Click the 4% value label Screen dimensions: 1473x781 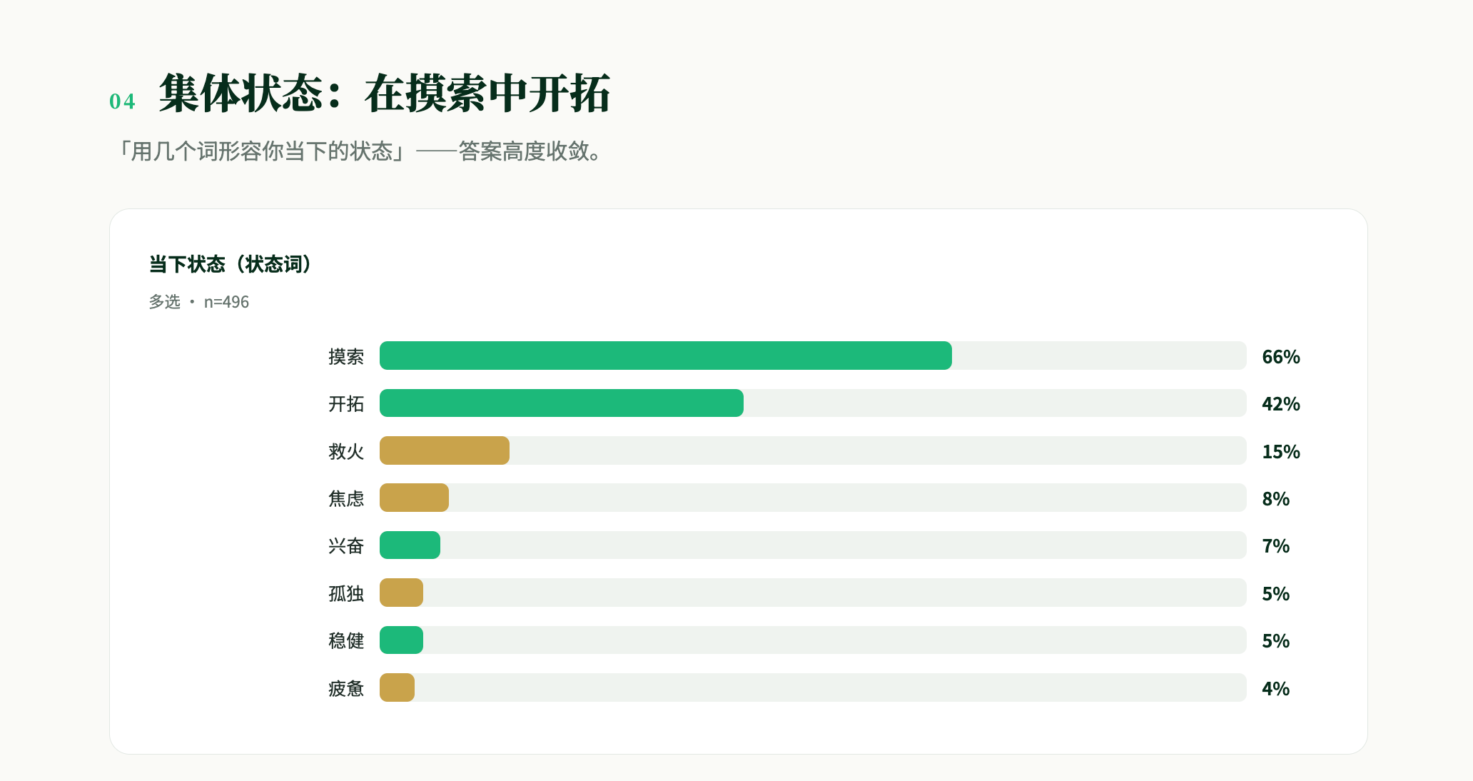(1275, 689)
